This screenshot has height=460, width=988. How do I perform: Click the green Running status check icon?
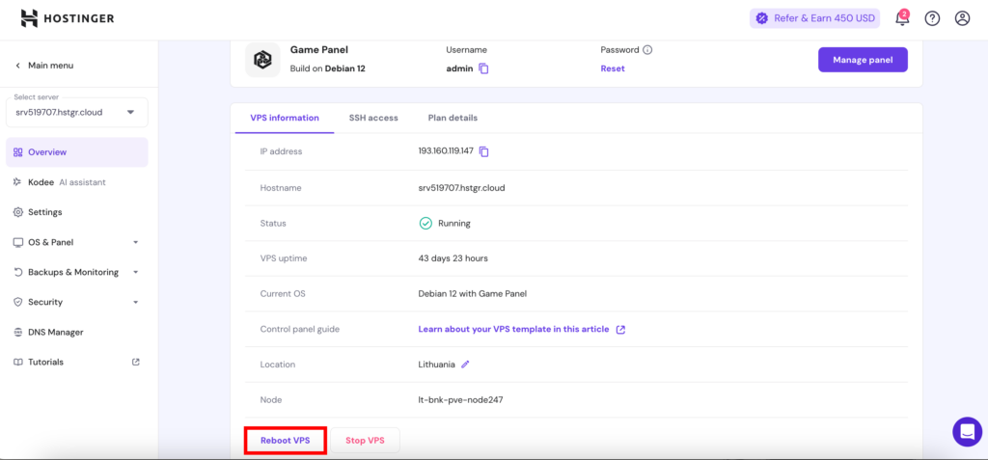(425, 223)
